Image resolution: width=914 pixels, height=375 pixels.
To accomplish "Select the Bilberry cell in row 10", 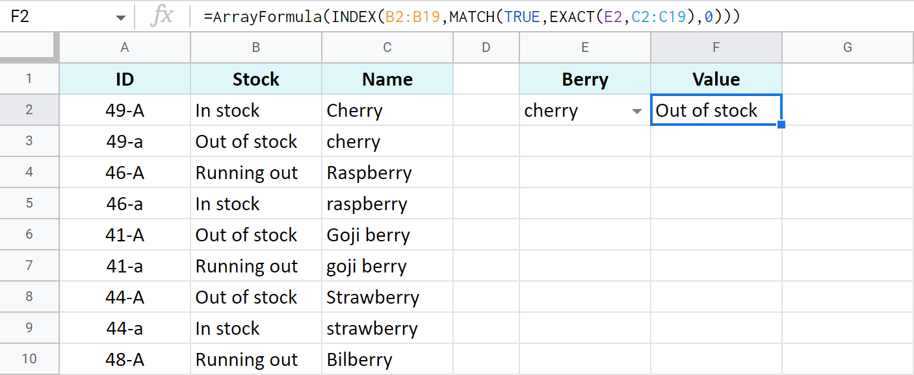I will (x=387, y=359).
